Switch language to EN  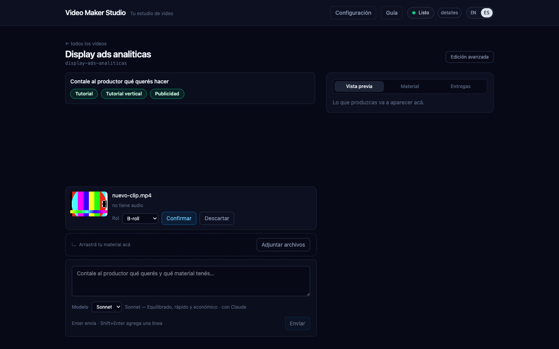click(474, 13)
